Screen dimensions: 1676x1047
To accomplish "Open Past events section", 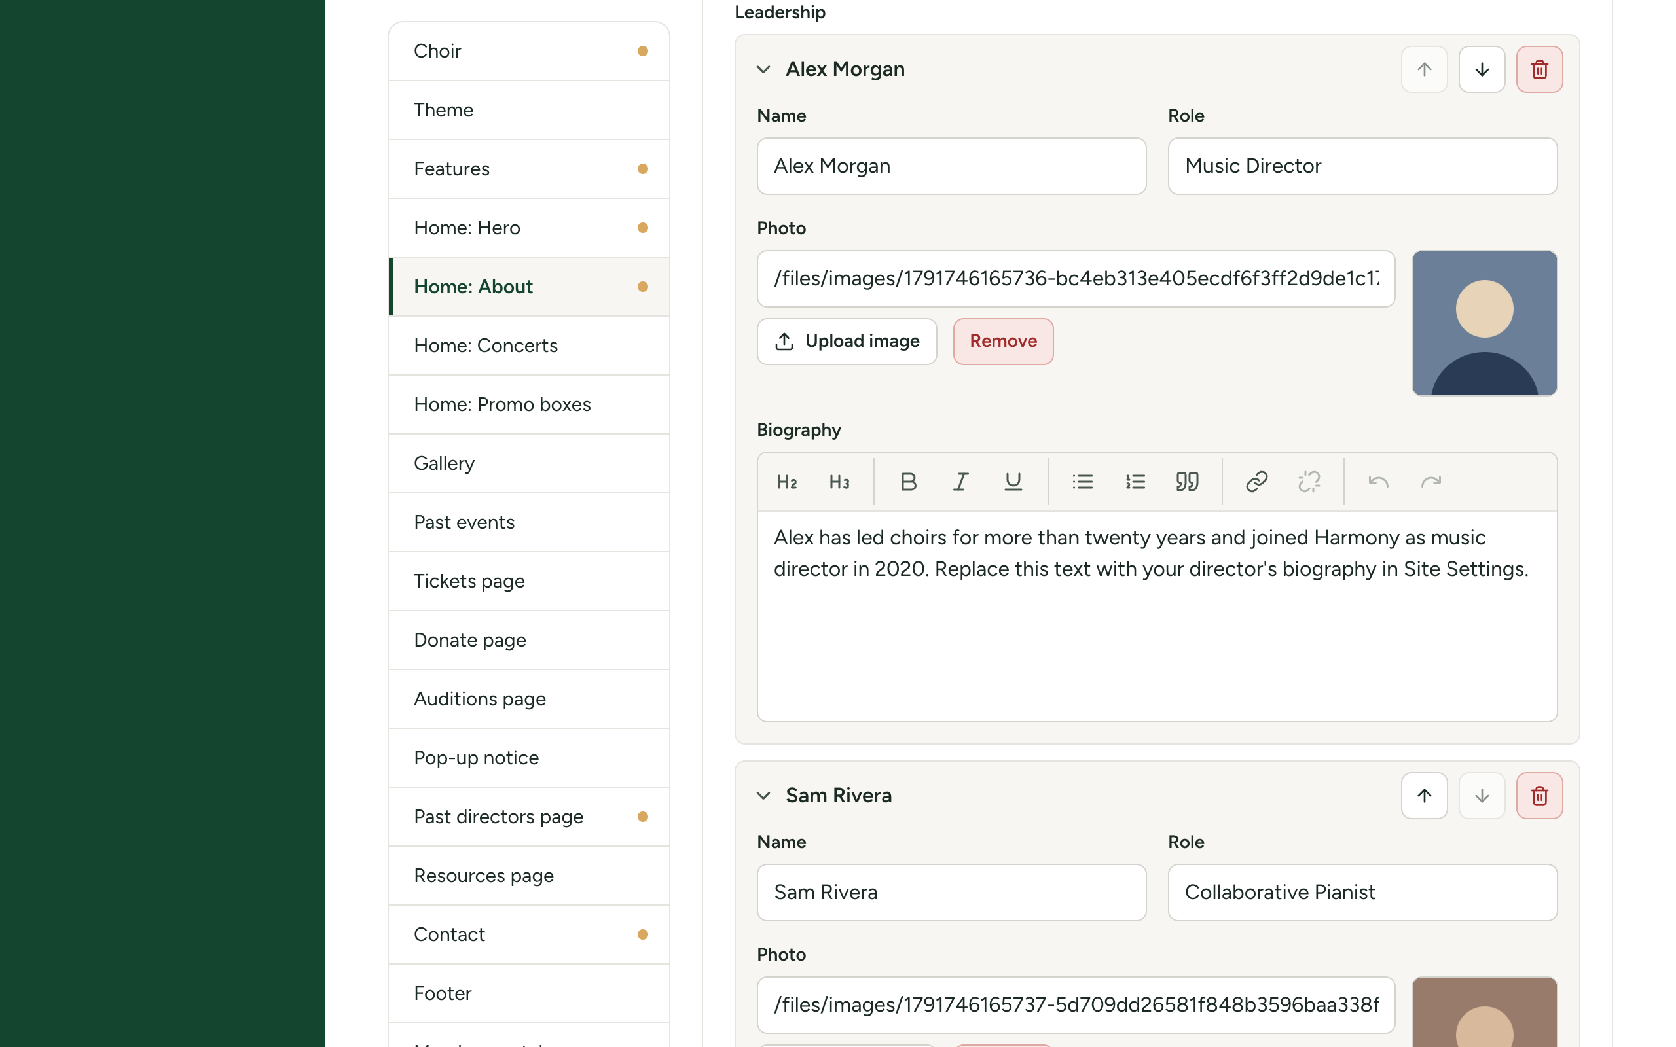I will [x=529, y=522].
